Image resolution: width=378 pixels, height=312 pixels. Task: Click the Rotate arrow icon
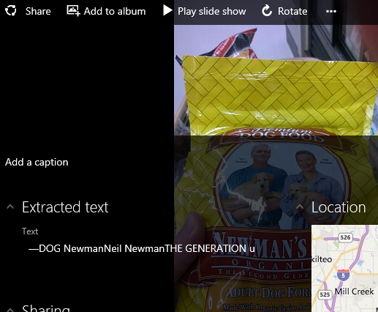coord(267,11)
